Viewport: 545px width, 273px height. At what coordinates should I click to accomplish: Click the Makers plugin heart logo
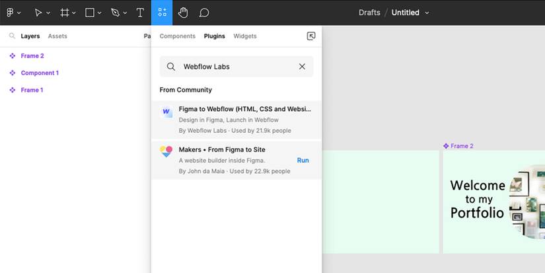tap(166, 151)
